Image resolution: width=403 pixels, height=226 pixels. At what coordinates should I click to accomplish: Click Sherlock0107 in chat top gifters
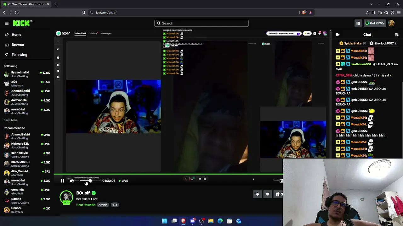point(384,43)
